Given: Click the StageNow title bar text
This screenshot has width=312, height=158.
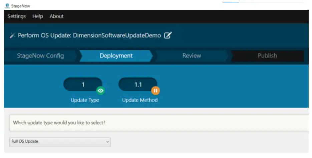Looking at the screenshot, I should click(x=20, y=6).
